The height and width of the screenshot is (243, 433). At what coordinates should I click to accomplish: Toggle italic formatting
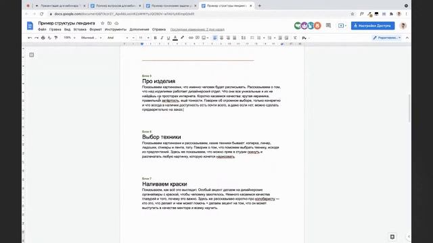(162, 38)
